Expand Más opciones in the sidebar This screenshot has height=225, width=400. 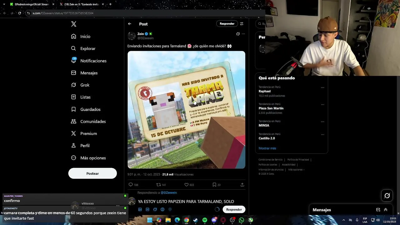88,158
